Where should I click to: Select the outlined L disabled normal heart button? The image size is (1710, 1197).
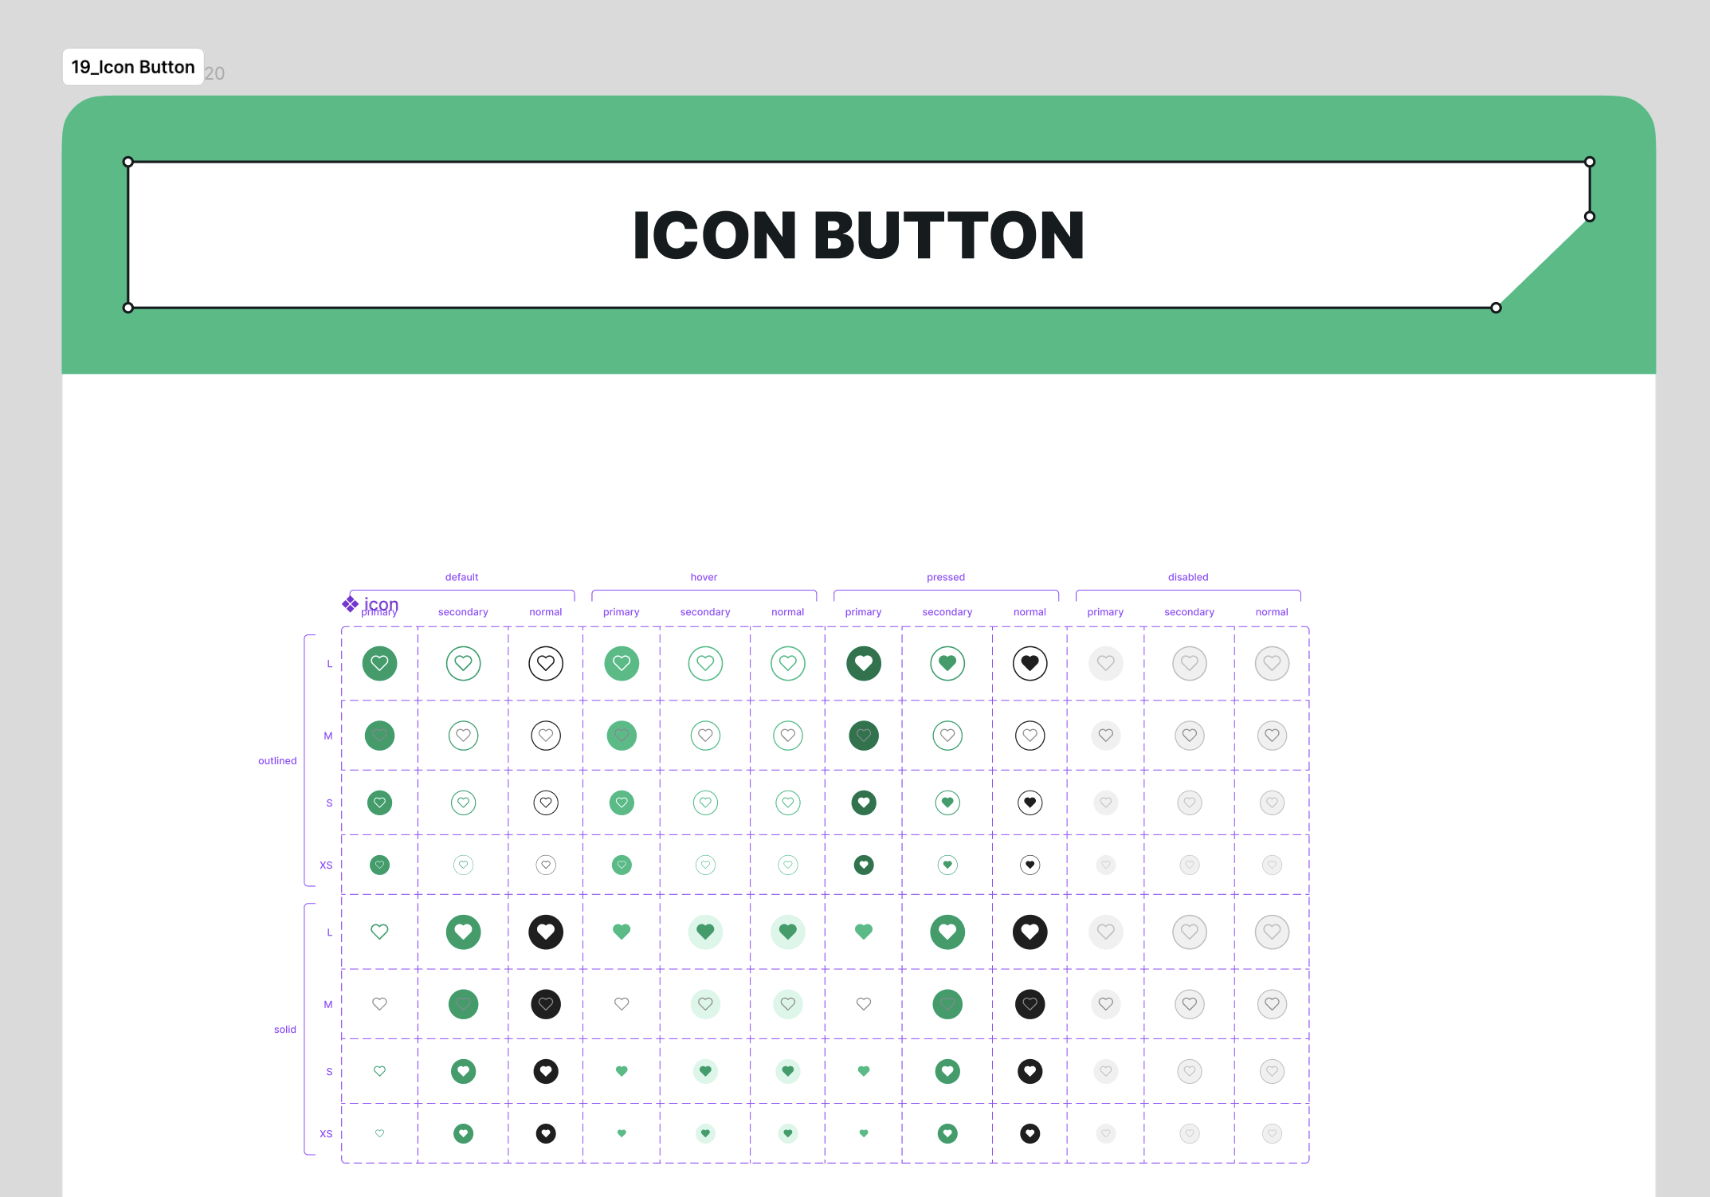click(1272, 663)
